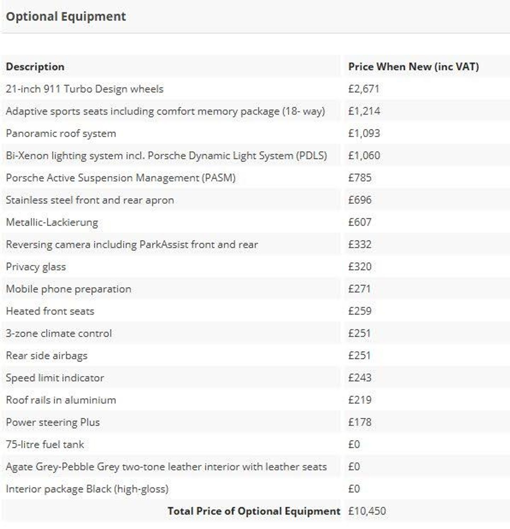Select the Description column header
Image resolution: width=510 pixels, height=529 pixels.
(35, 67)
